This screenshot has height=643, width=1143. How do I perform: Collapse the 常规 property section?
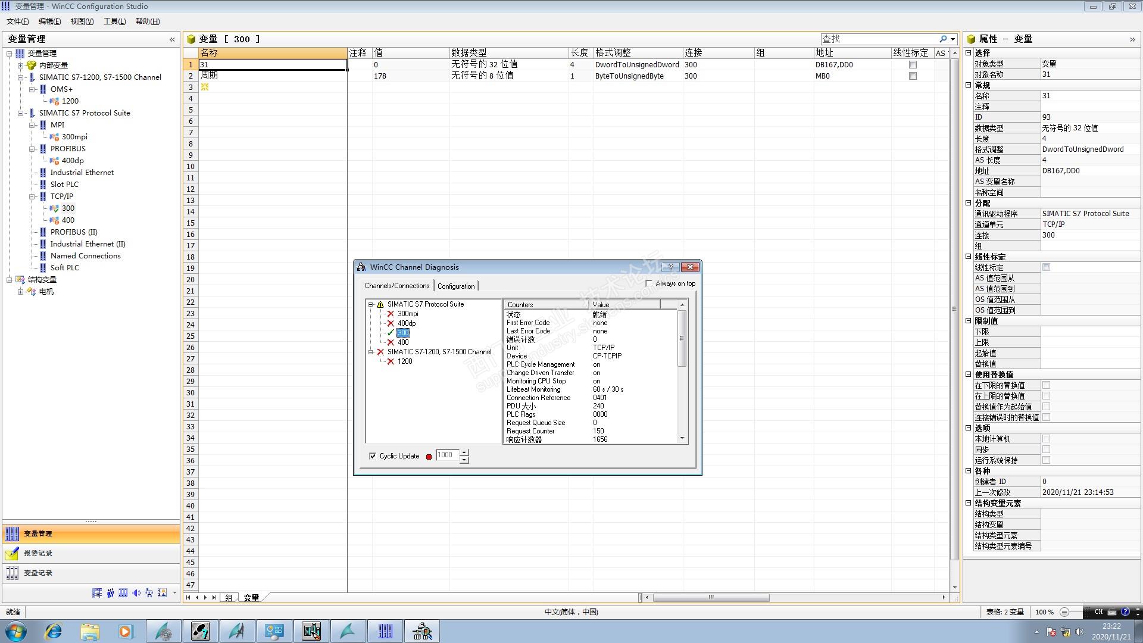[969, 85]
